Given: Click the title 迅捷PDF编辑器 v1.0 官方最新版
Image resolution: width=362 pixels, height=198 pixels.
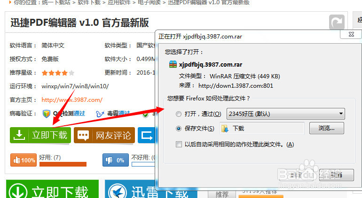Looking at the screenshot, I should 79,23.
